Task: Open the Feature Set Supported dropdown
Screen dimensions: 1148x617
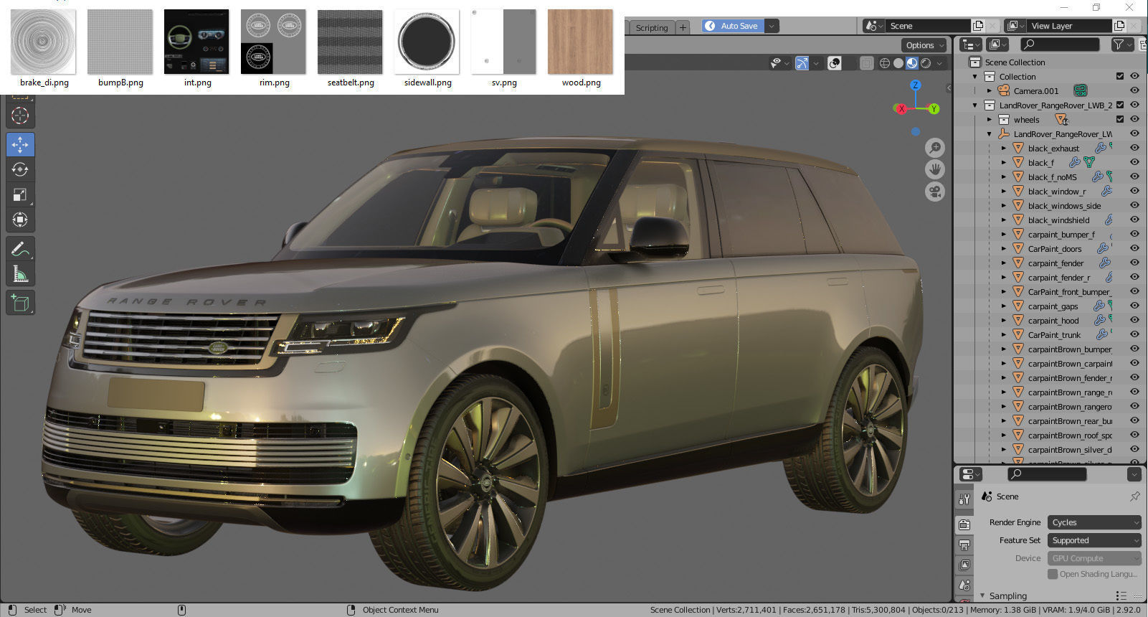Action: [x=1094, y=540]
